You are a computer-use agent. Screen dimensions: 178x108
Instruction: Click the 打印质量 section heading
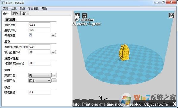[x=10, y=20]
